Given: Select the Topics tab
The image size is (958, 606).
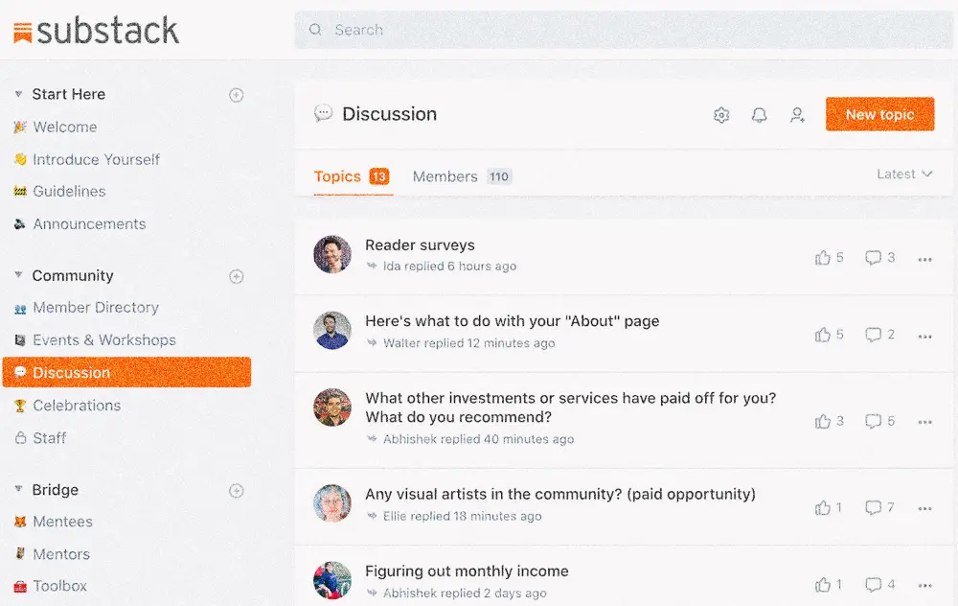Looking at the screenshot, I should (x=337, y=176).
